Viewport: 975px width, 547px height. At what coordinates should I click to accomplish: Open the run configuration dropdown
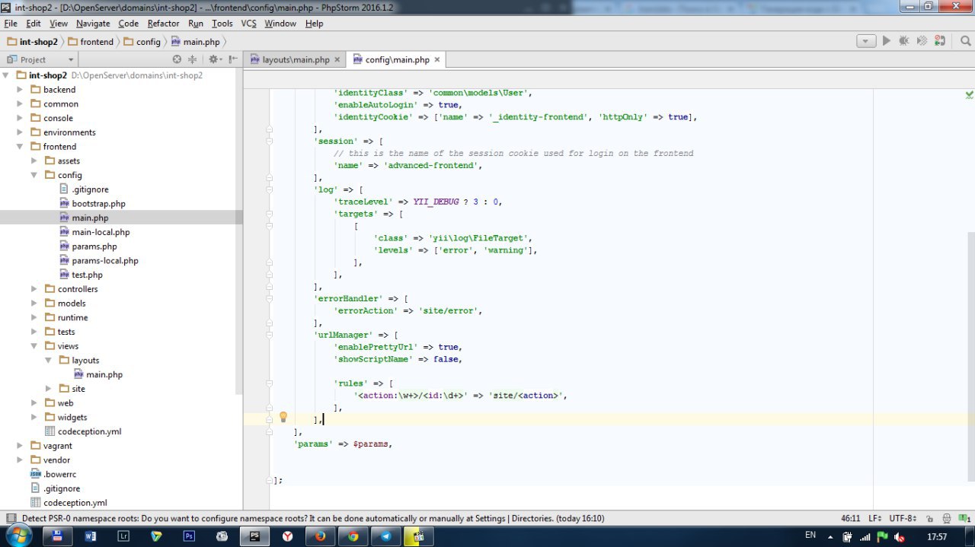[866, 41]
